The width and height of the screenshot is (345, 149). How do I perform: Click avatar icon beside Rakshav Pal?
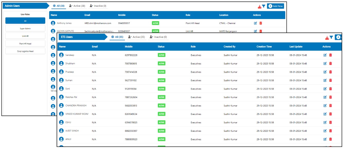click(61, 97)
